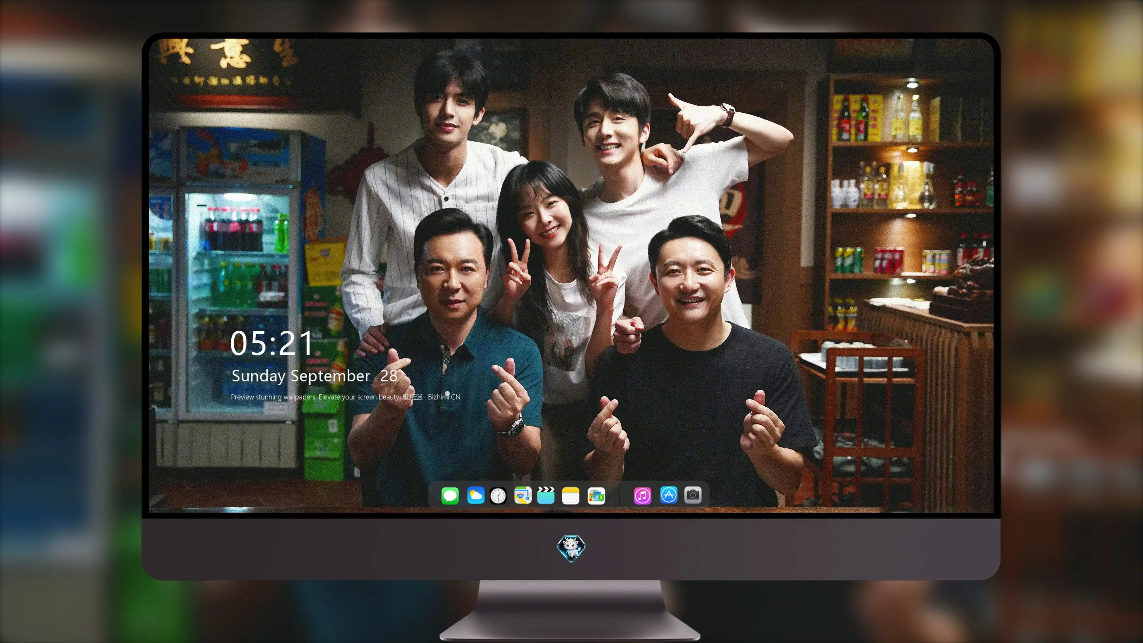
Task: Open the Camera app in the dock
Action: click(693, 495)
